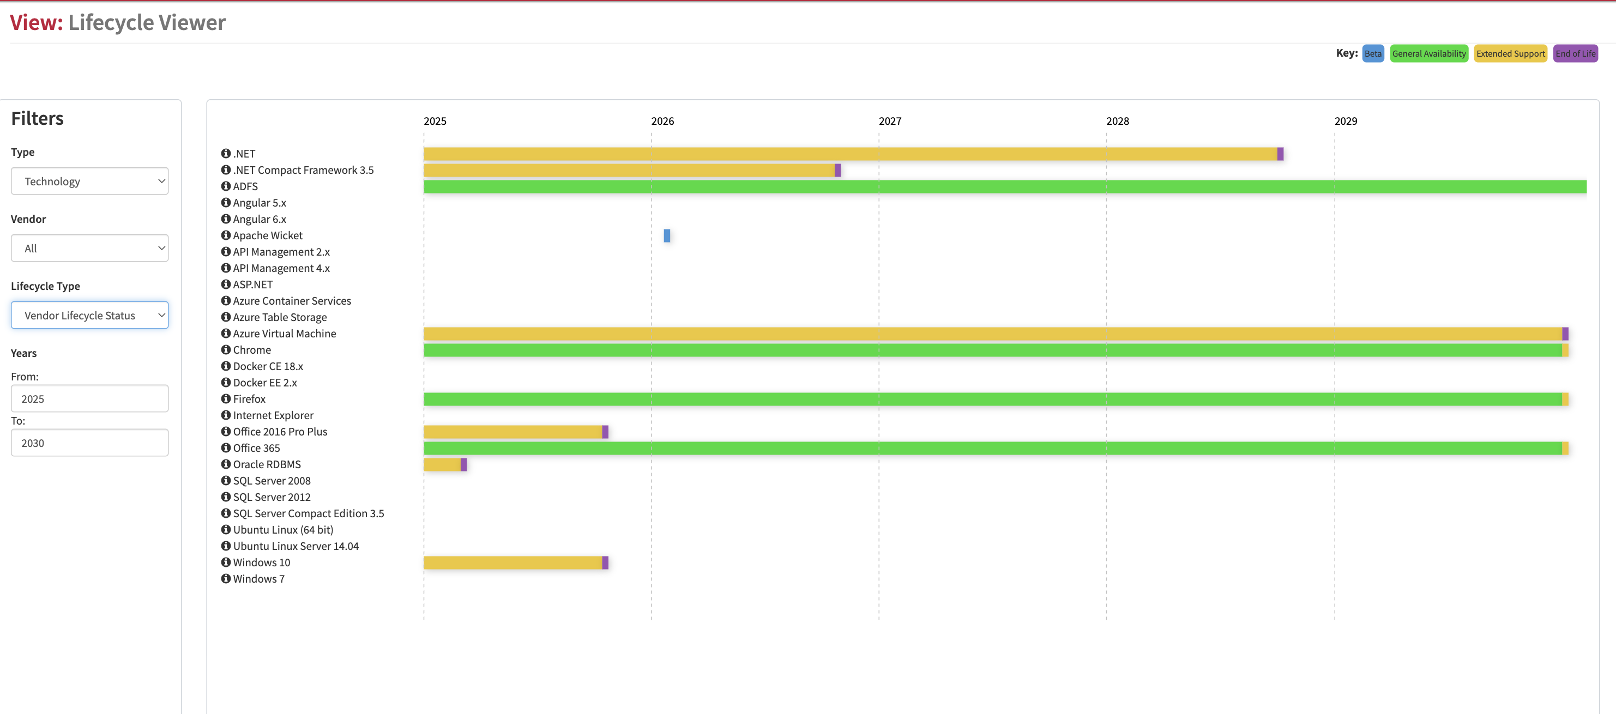Click the End of Life legend badge

coord(1575,54)
